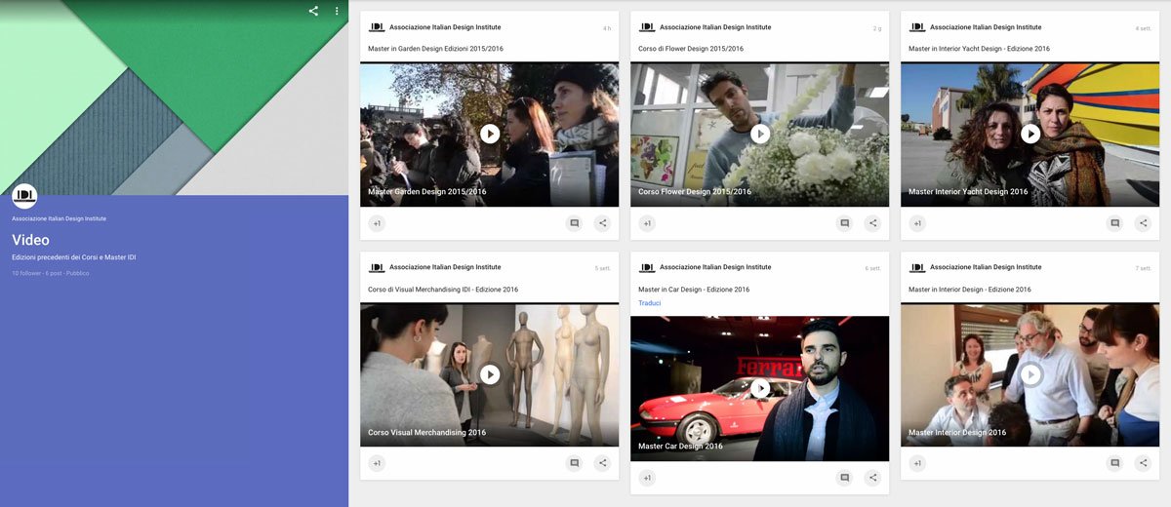Click +1 on the Interior Yacht Design post

click(917, 223)
